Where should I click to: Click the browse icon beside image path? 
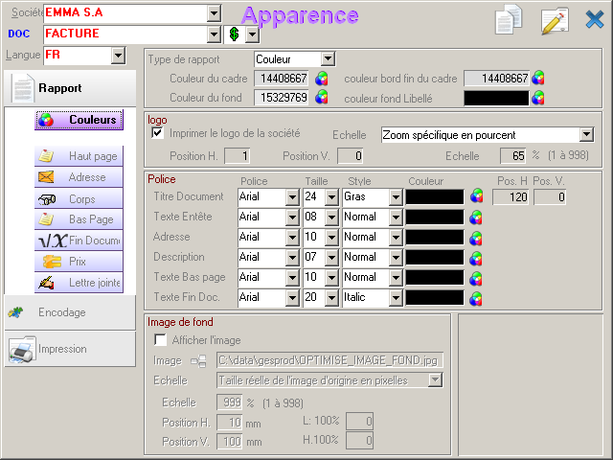coord(199,361)
